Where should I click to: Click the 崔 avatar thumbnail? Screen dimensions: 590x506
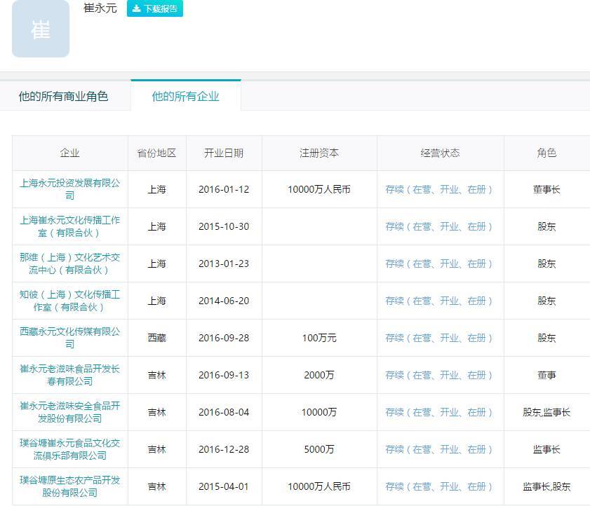[41, 29]
